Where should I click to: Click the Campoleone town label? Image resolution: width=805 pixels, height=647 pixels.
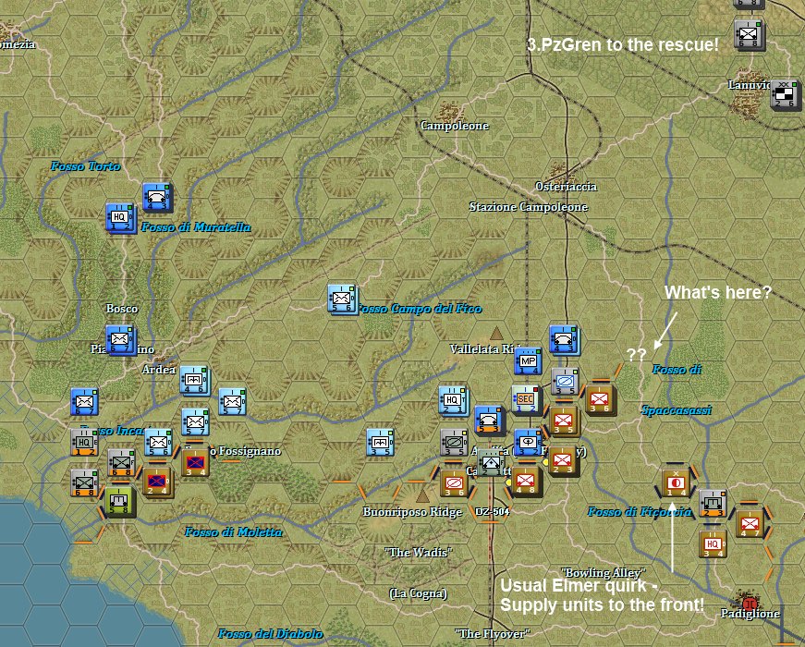455,126
